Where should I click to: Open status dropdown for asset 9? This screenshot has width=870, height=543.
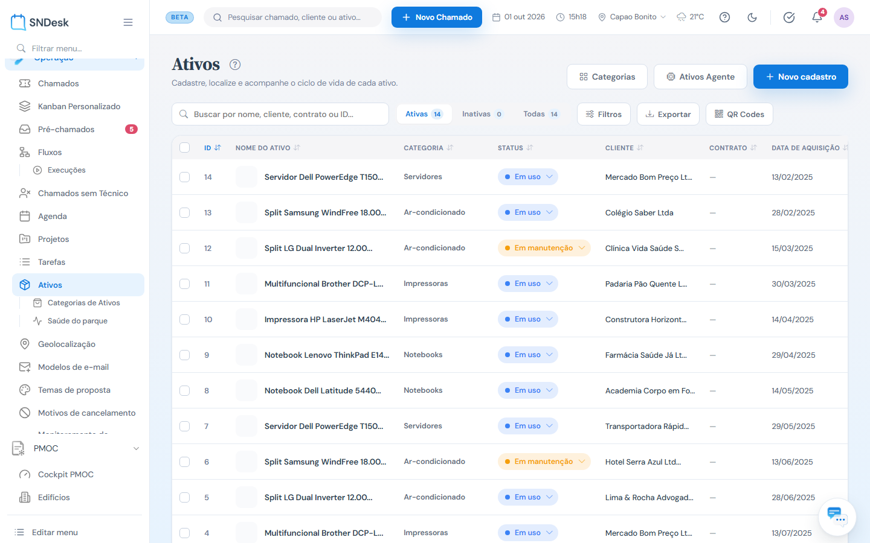(528, 355)
